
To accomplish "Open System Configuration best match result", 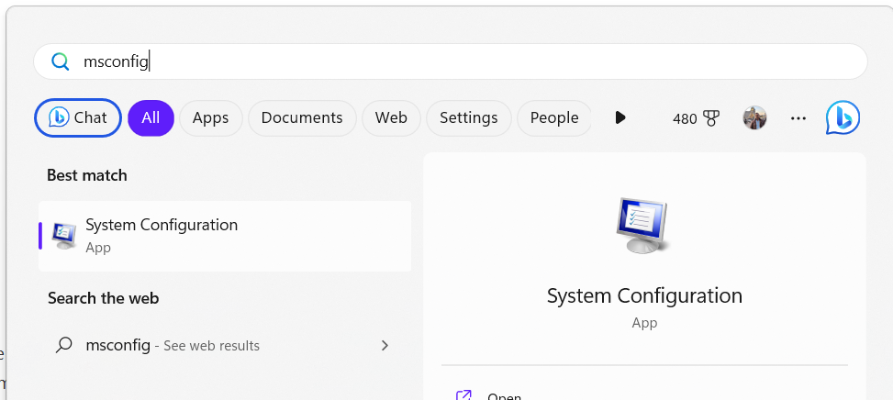I will point(225,236).
